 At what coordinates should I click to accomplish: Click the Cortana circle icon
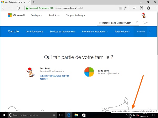pyautogui.click(x=11, y=115)
